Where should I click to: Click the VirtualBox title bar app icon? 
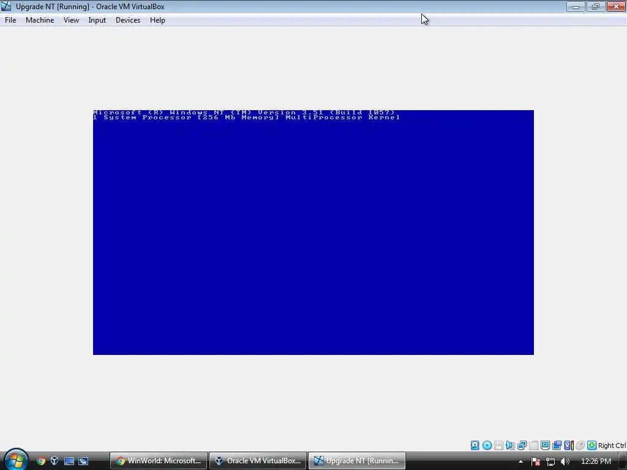point(6,6)
